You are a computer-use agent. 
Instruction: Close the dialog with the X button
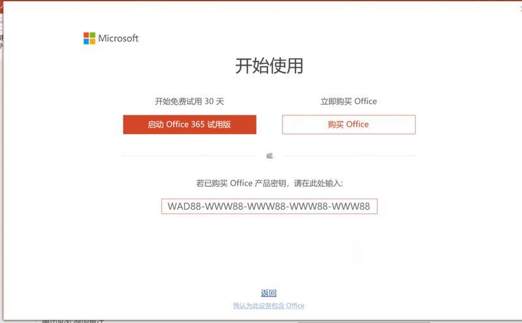tap(521, 9)
